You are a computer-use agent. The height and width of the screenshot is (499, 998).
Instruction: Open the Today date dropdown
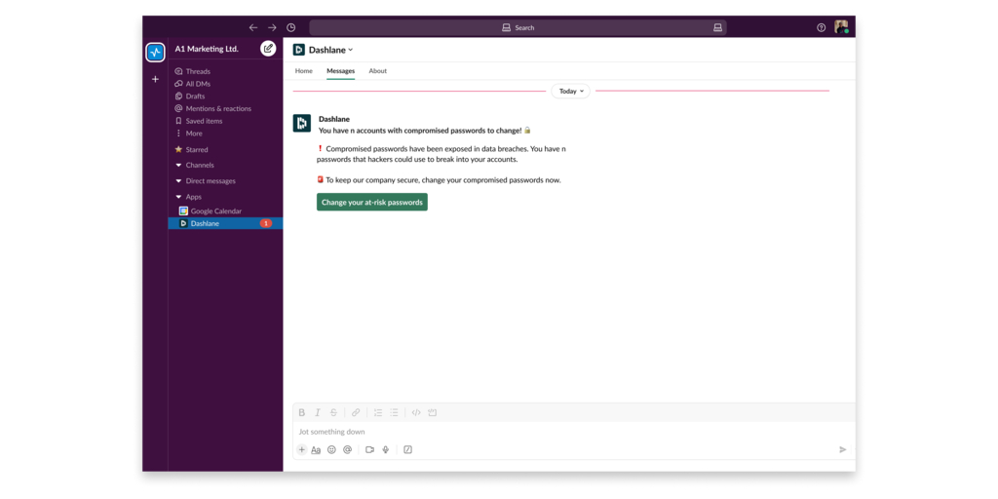point(570,91)
